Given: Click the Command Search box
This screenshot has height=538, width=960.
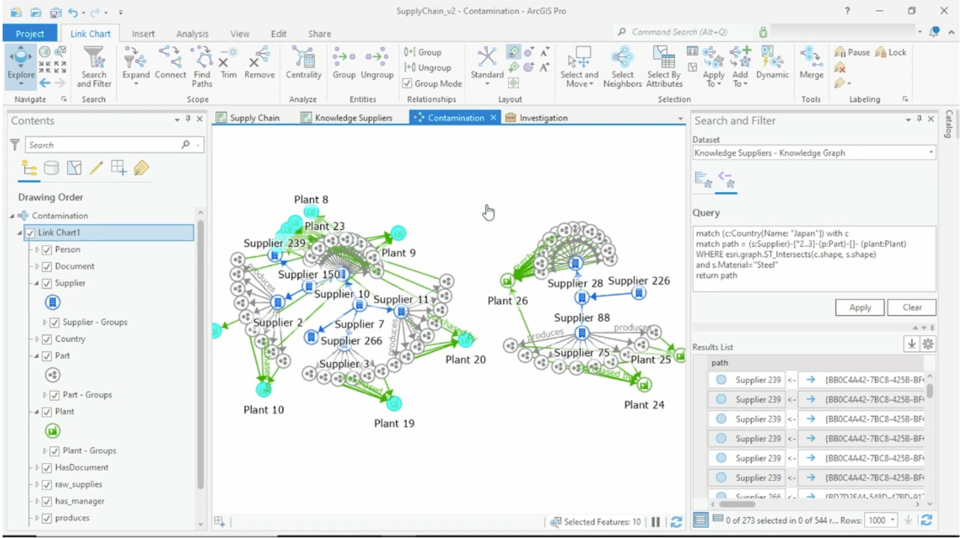Looking at the screenshot, I should pos(682,32).
